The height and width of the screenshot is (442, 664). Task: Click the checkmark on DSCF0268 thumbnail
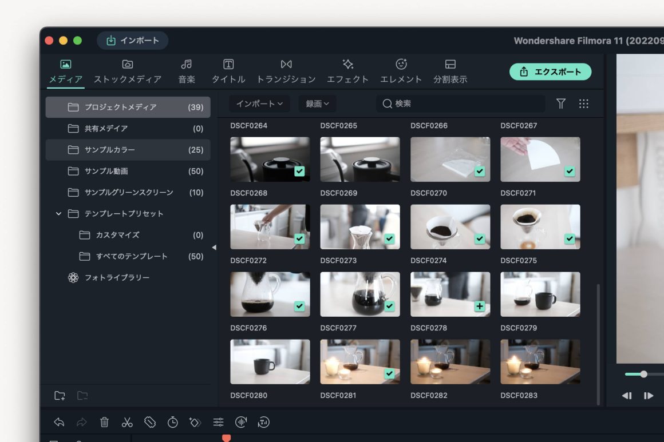(299, 172)
